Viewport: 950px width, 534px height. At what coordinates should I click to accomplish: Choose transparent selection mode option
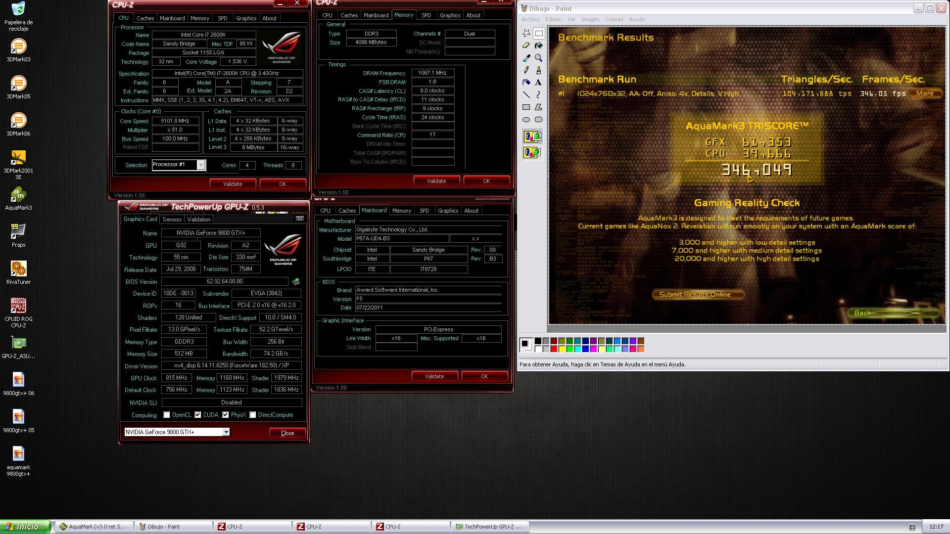[x=532, y=152]
